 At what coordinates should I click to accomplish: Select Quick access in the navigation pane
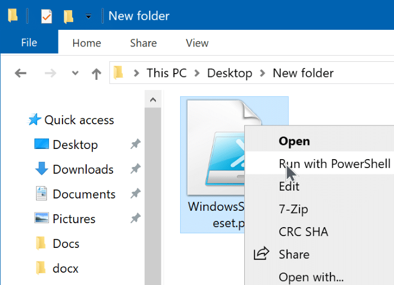79,120
